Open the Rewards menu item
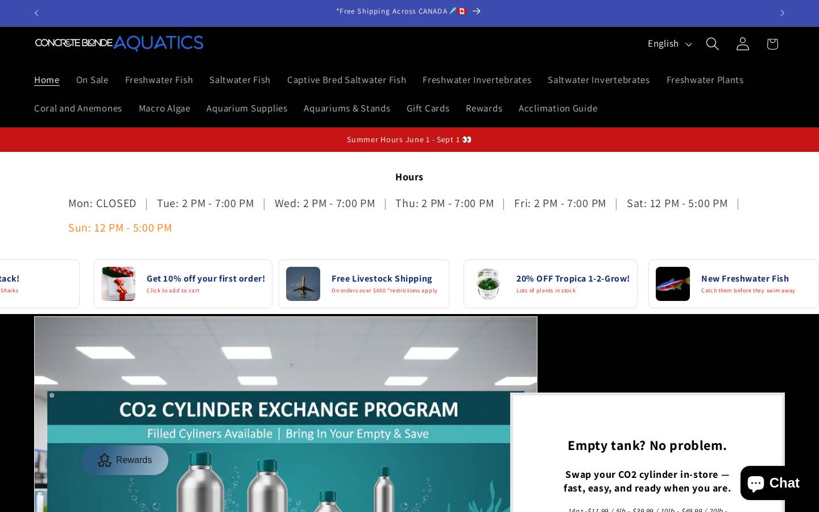The height and width of the screenshot is (512, 819). (484, 108)
